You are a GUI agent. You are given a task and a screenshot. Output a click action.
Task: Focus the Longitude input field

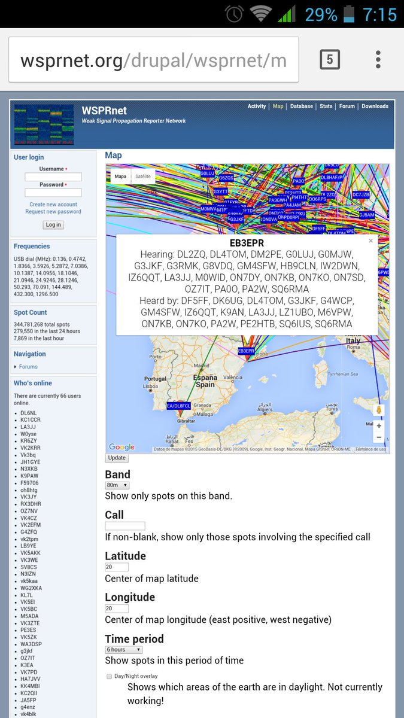tap(117, 609)
